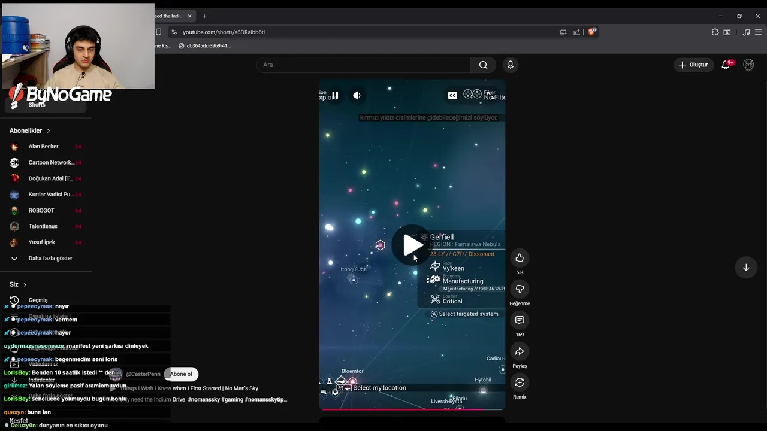
Task: Open the Oluştur create button
Action: pyautogui.click(x=693, y=65)
